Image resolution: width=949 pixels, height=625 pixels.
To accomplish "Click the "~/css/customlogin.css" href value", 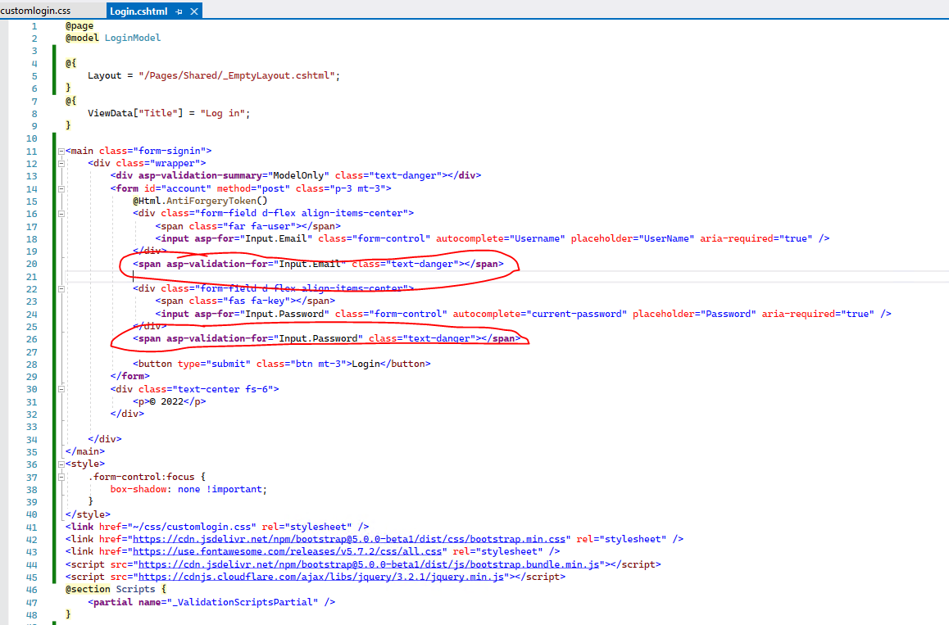I will 191,527.
